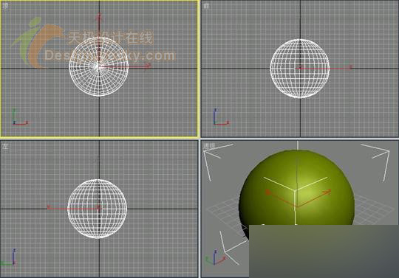Viewport: 399px width, 278px height.
Task: Select the wireframe sphere in the Top viewport
Action: 99,67
